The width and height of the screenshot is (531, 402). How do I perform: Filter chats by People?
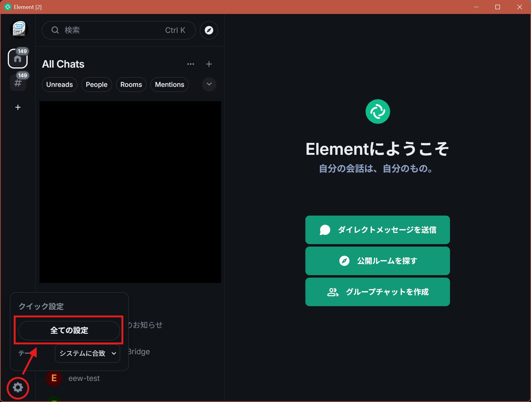[97, 85]
